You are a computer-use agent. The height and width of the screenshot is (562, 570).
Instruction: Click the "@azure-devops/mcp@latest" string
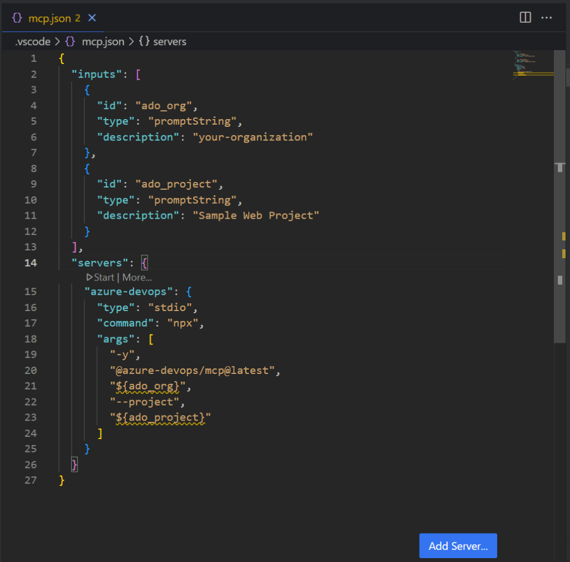192,370
